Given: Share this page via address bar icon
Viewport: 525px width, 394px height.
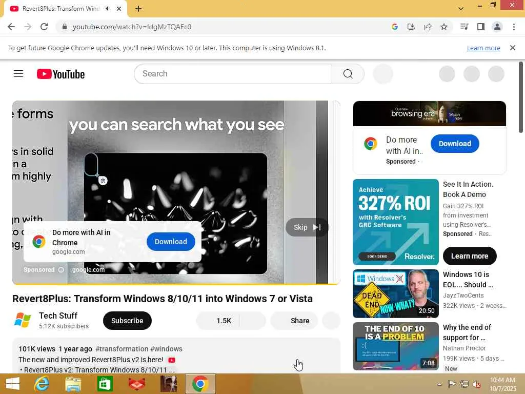Looking at the screenshot, I should [428, 27].
